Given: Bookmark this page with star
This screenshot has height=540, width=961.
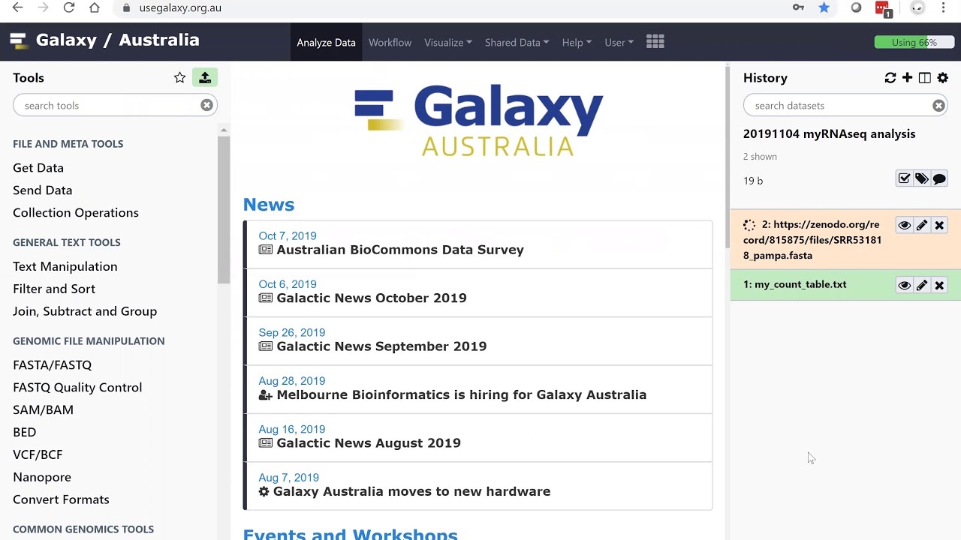Looking at the screenshot, I should point(824,7).
